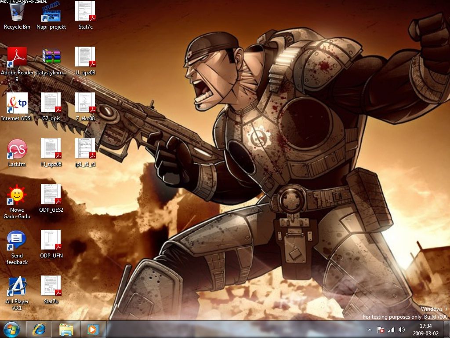Open Windows Media Player from taskbar
450x338 pixels.
pyautogui.click(x=93, y=329)
